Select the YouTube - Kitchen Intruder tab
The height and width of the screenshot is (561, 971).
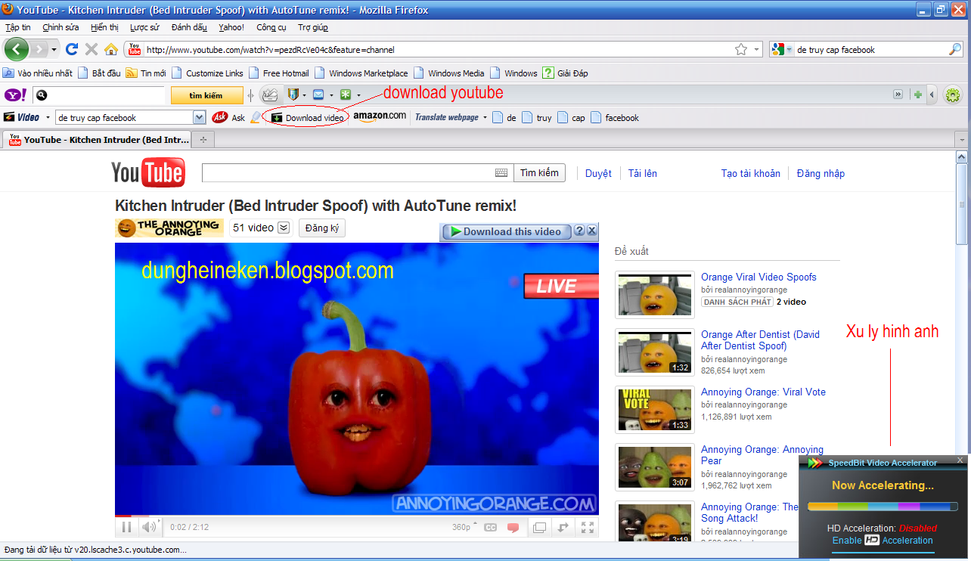(98, 140)
